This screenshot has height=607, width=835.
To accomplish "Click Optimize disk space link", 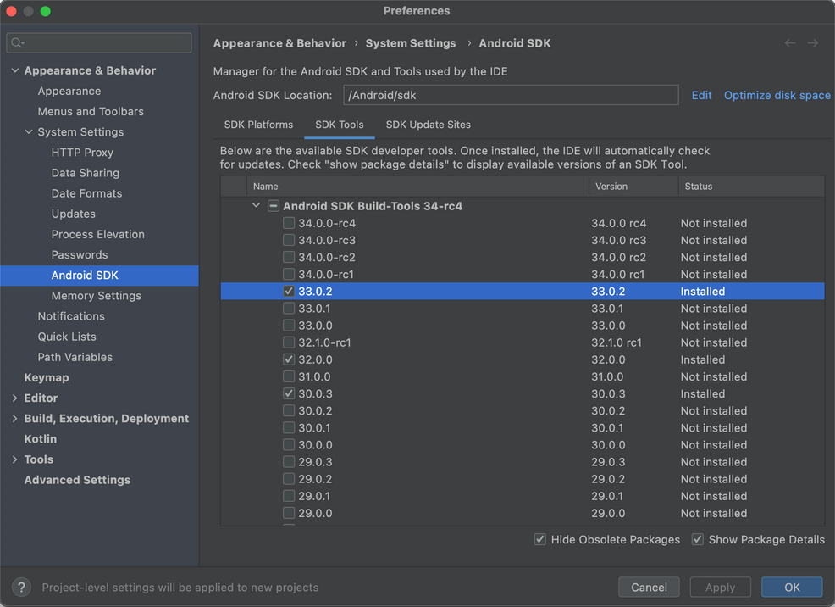I will (777, 96).
